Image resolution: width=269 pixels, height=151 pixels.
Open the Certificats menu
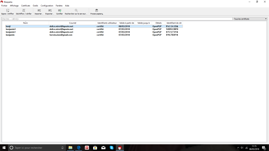(x=26, y=6)
